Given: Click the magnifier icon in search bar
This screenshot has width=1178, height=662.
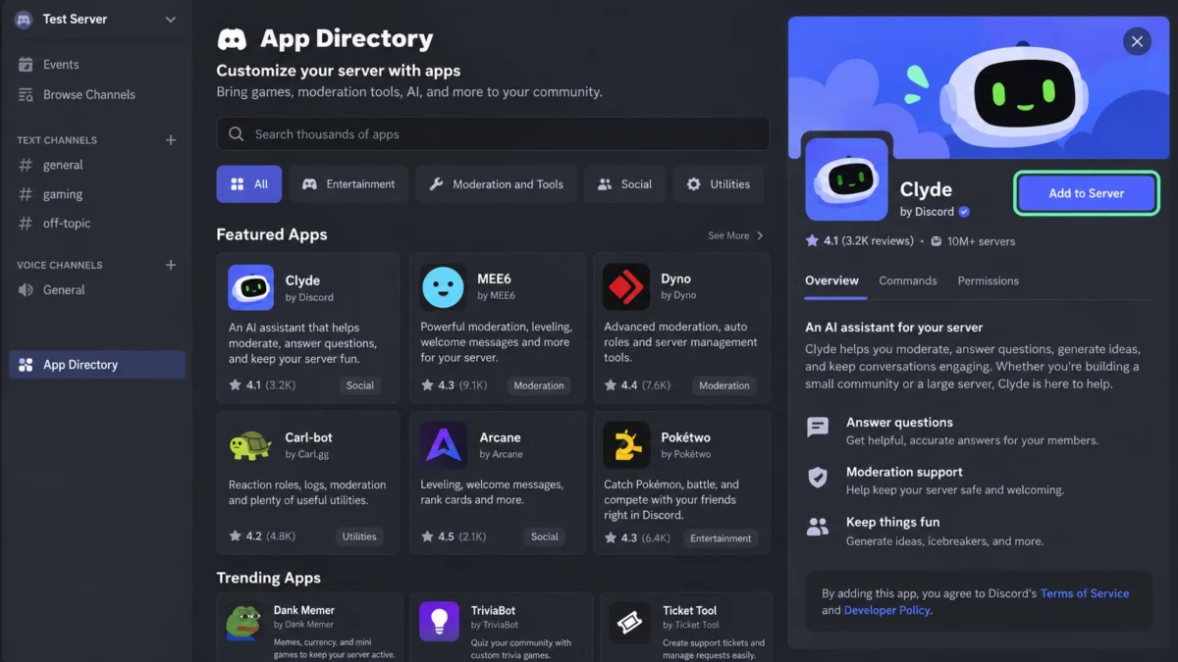Looking at the screenshot, I should [x=236, y=134].
